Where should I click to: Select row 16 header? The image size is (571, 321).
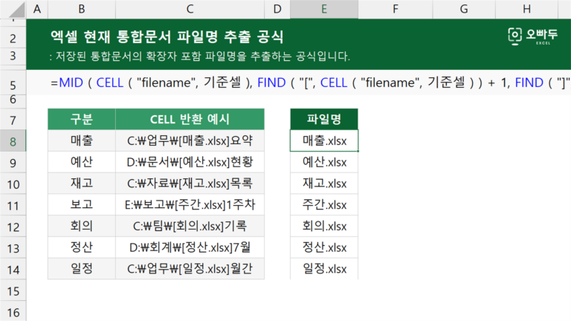tap(13, 312)
